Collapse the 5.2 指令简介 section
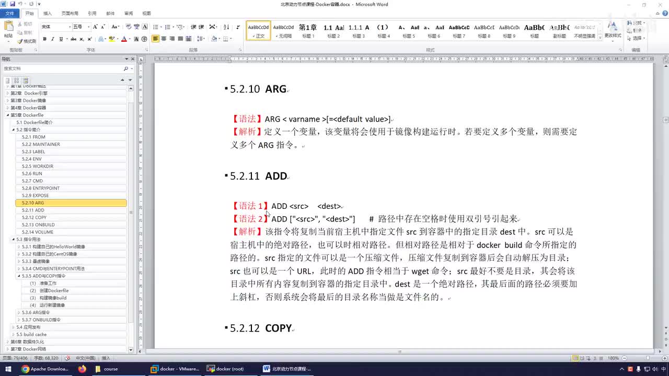 click(x=14, y=130)
